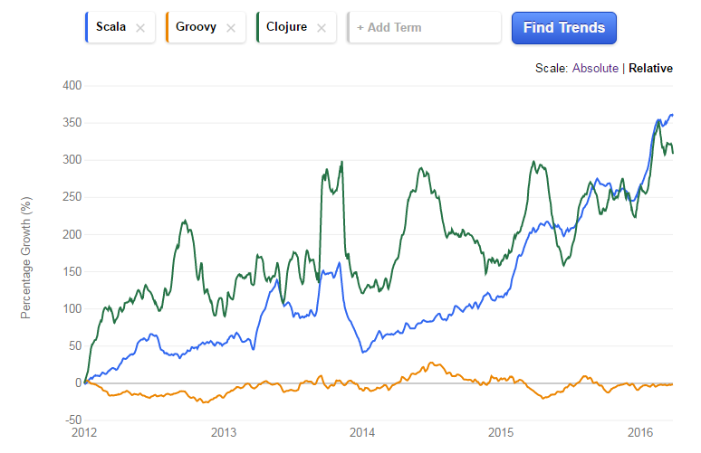This screenshot has width=701, height=453.
Task: Select the Relative scale option
Action: (x=651, y=68)
